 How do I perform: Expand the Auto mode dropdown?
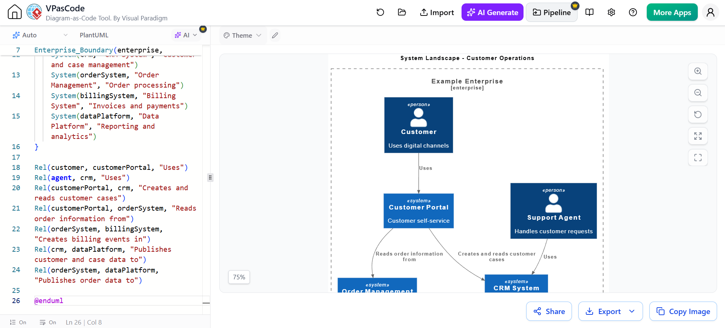40,35
